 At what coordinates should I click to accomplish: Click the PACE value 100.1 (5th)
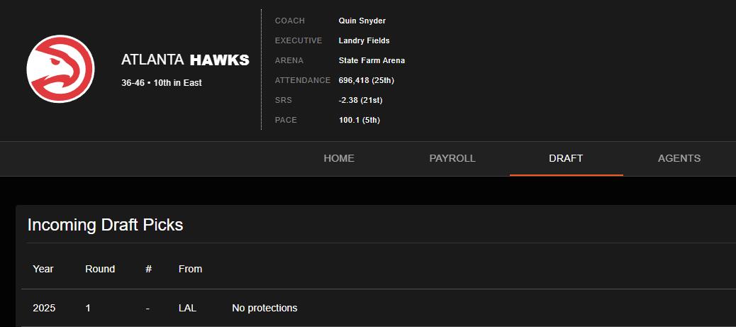359,120
